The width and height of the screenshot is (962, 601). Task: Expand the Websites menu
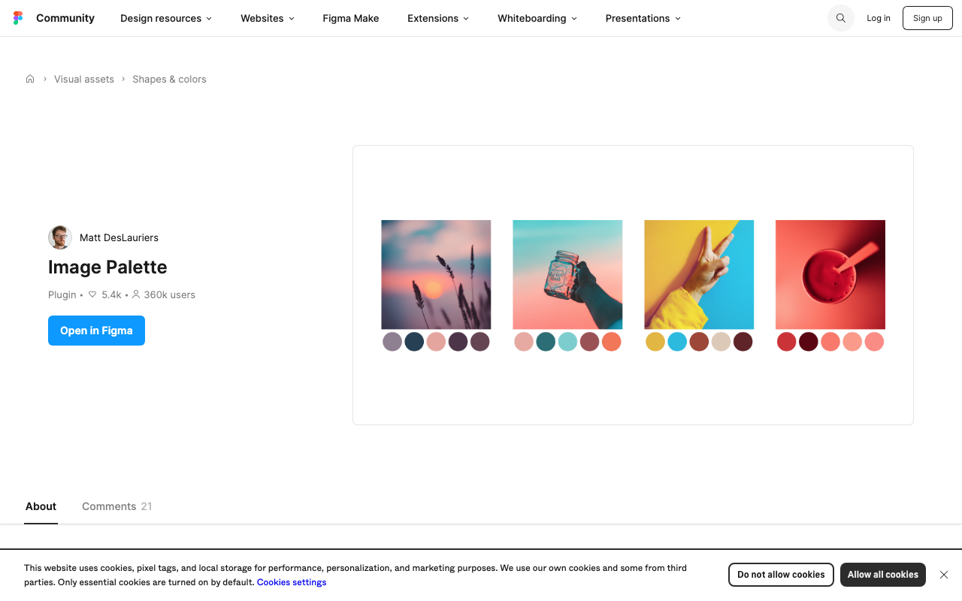[x=268, y=18]
